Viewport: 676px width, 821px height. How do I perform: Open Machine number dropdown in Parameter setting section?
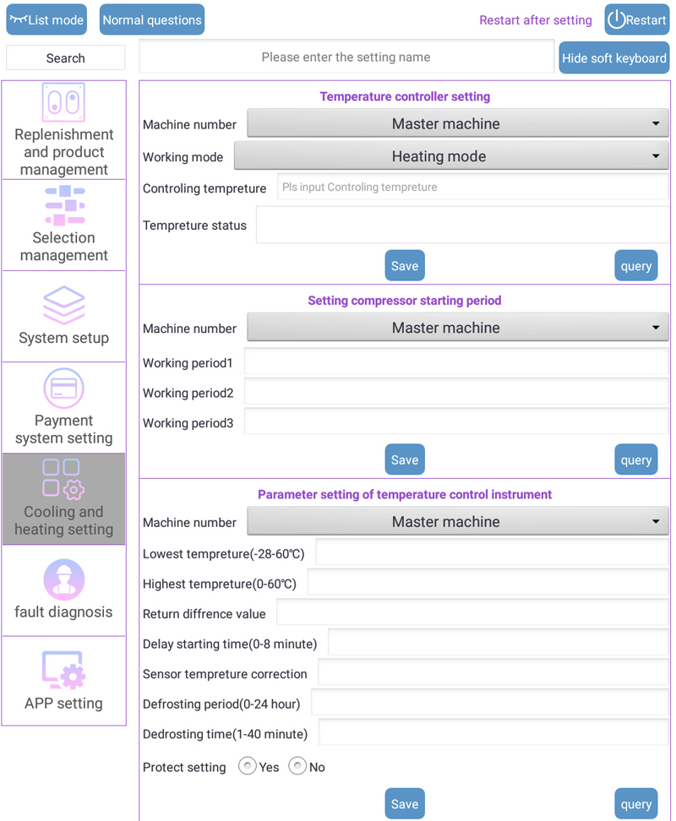click(x=458, y=521)
